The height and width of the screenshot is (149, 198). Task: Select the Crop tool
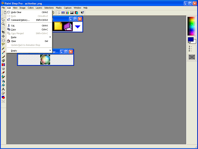(x=3, y=32)
